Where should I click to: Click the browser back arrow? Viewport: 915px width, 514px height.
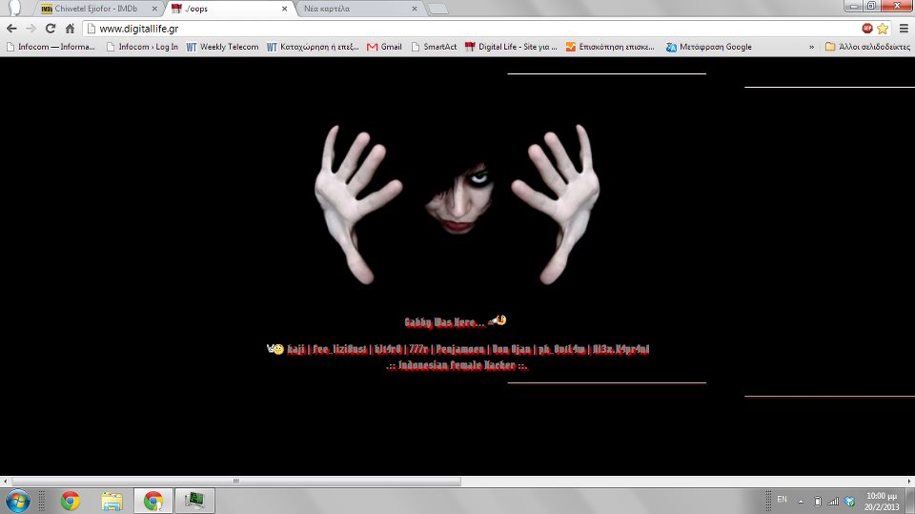pos(11,29)
